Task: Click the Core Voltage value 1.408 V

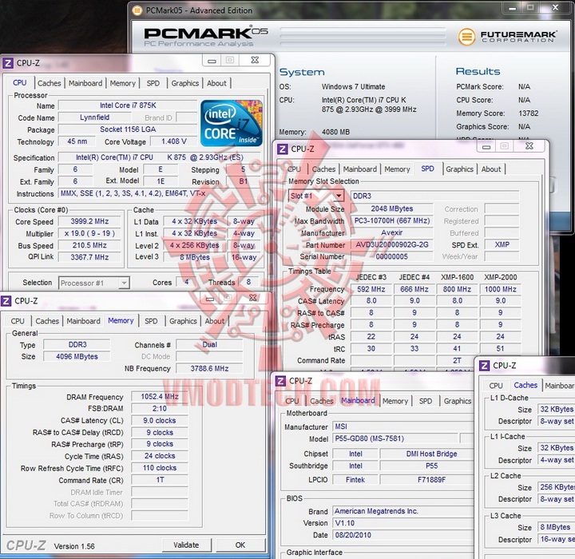Action: 174,141
